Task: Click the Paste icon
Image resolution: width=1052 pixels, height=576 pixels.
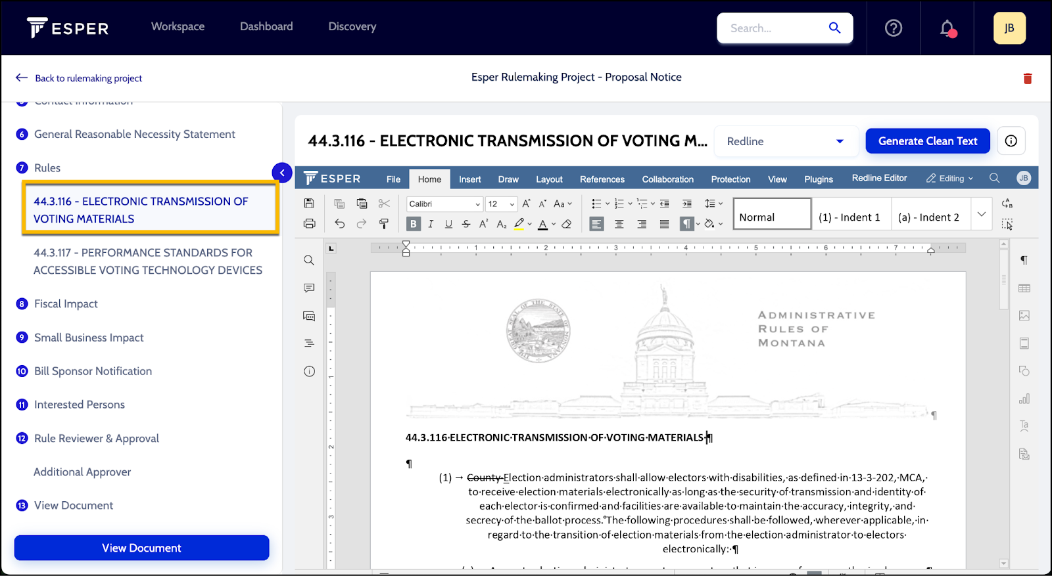Action: (x=362, y=204)
